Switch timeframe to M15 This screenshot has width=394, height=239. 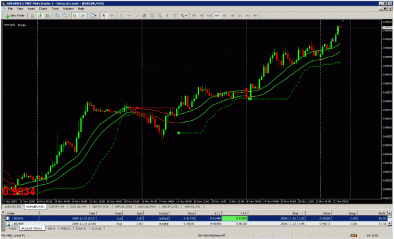209,16
